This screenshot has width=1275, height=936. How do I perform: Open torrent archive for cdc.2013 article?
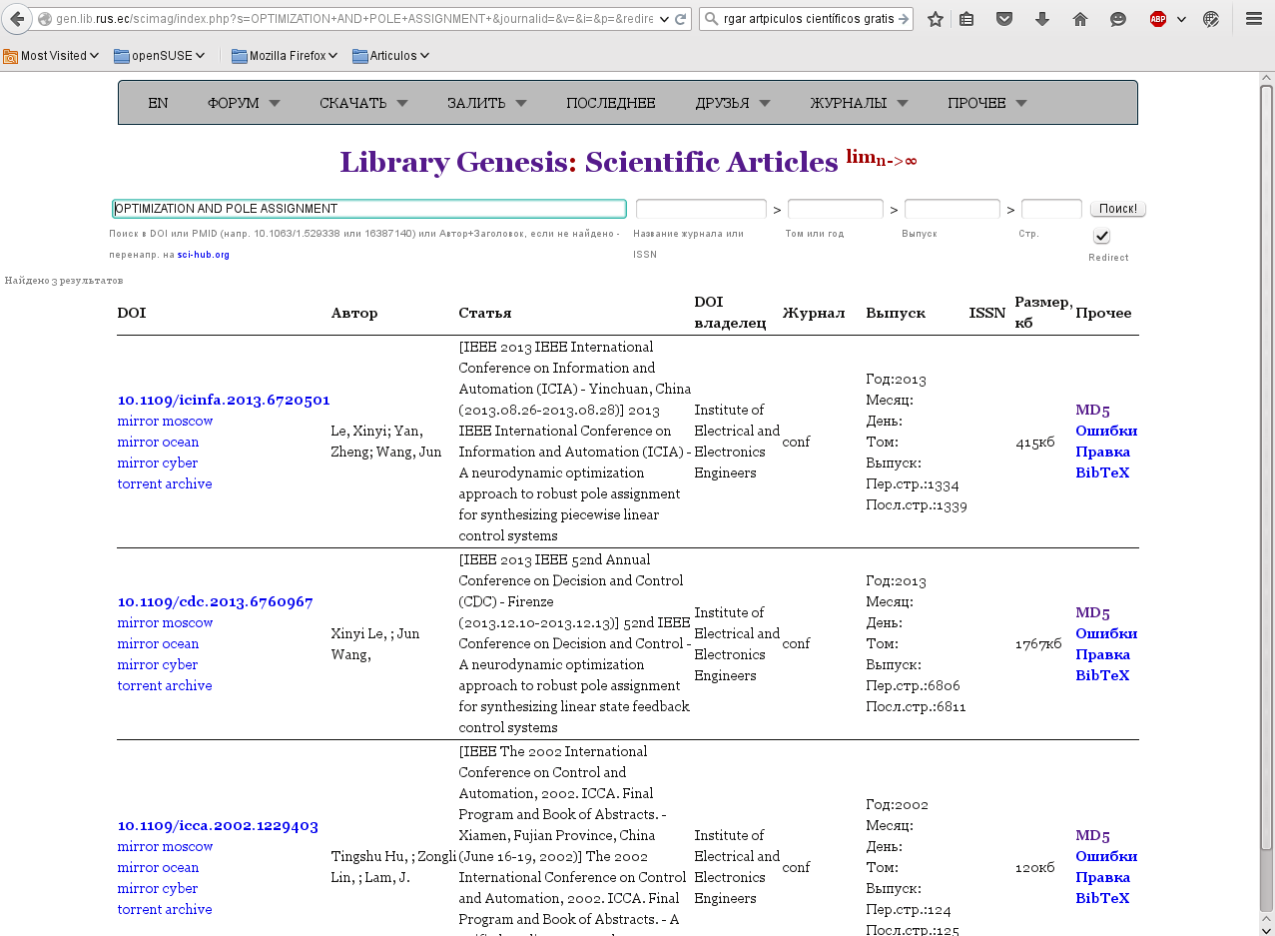pos(165,685)
